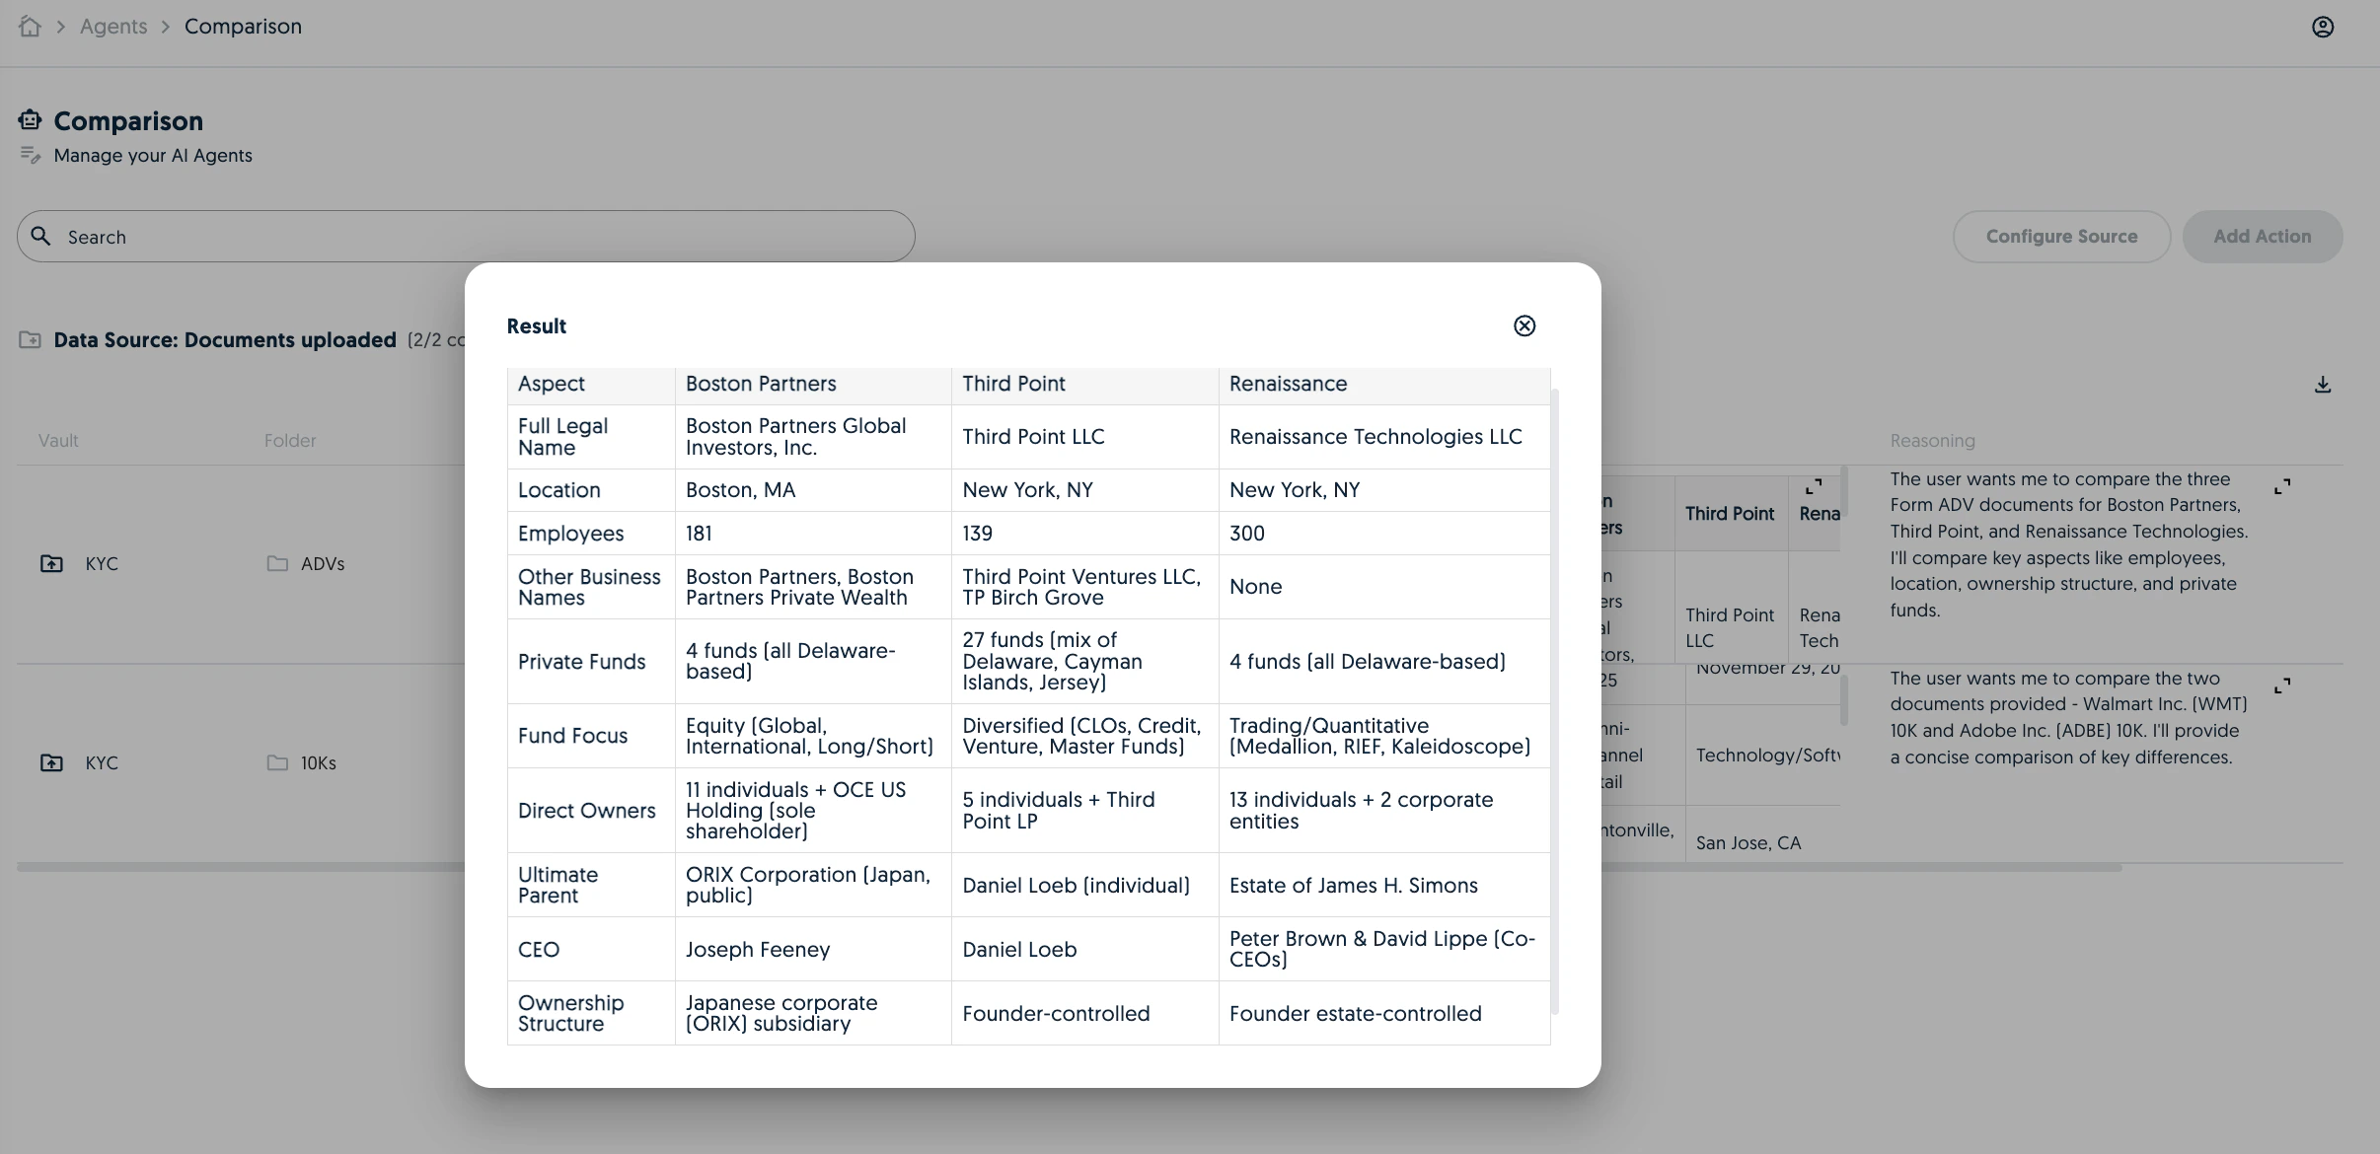Expand the ADVs result table preview
The height and width of the screenshot is (1154, 2380).
point(1814,487)
